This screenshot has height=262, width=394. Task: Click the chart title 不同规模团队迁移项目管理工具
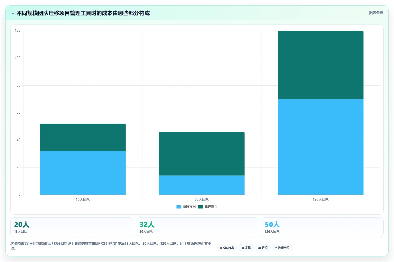click(x=83, y=13)
